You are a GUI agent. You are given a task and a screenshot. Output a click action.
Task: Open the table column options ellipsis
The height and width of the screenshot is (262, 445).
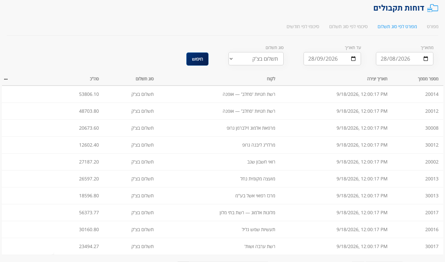coord(6,79)
